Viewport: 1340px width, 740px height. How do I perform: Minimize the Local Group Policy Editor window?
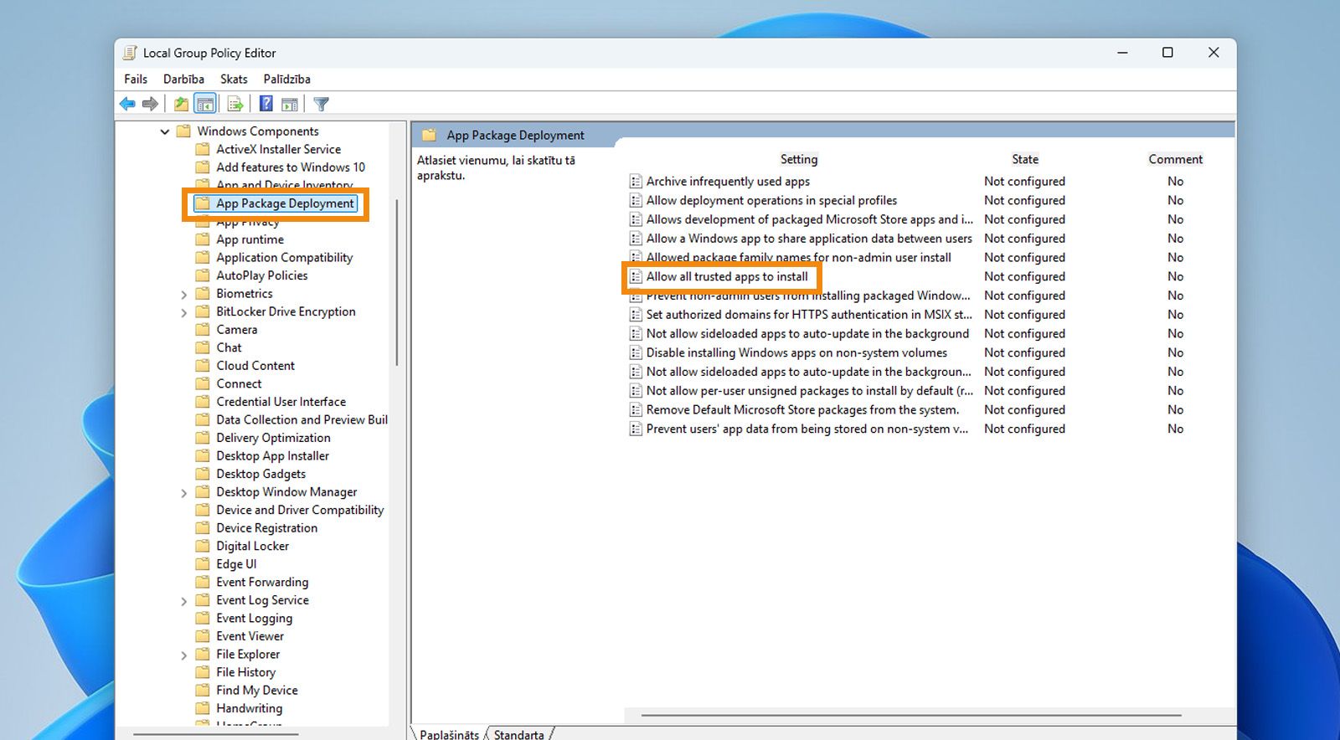point(1122,52)
